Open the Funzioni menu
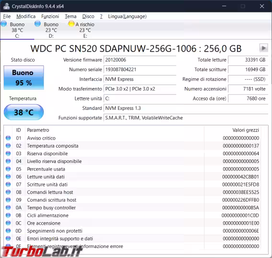Screen dimensions: 272x258 click(50, 16)
